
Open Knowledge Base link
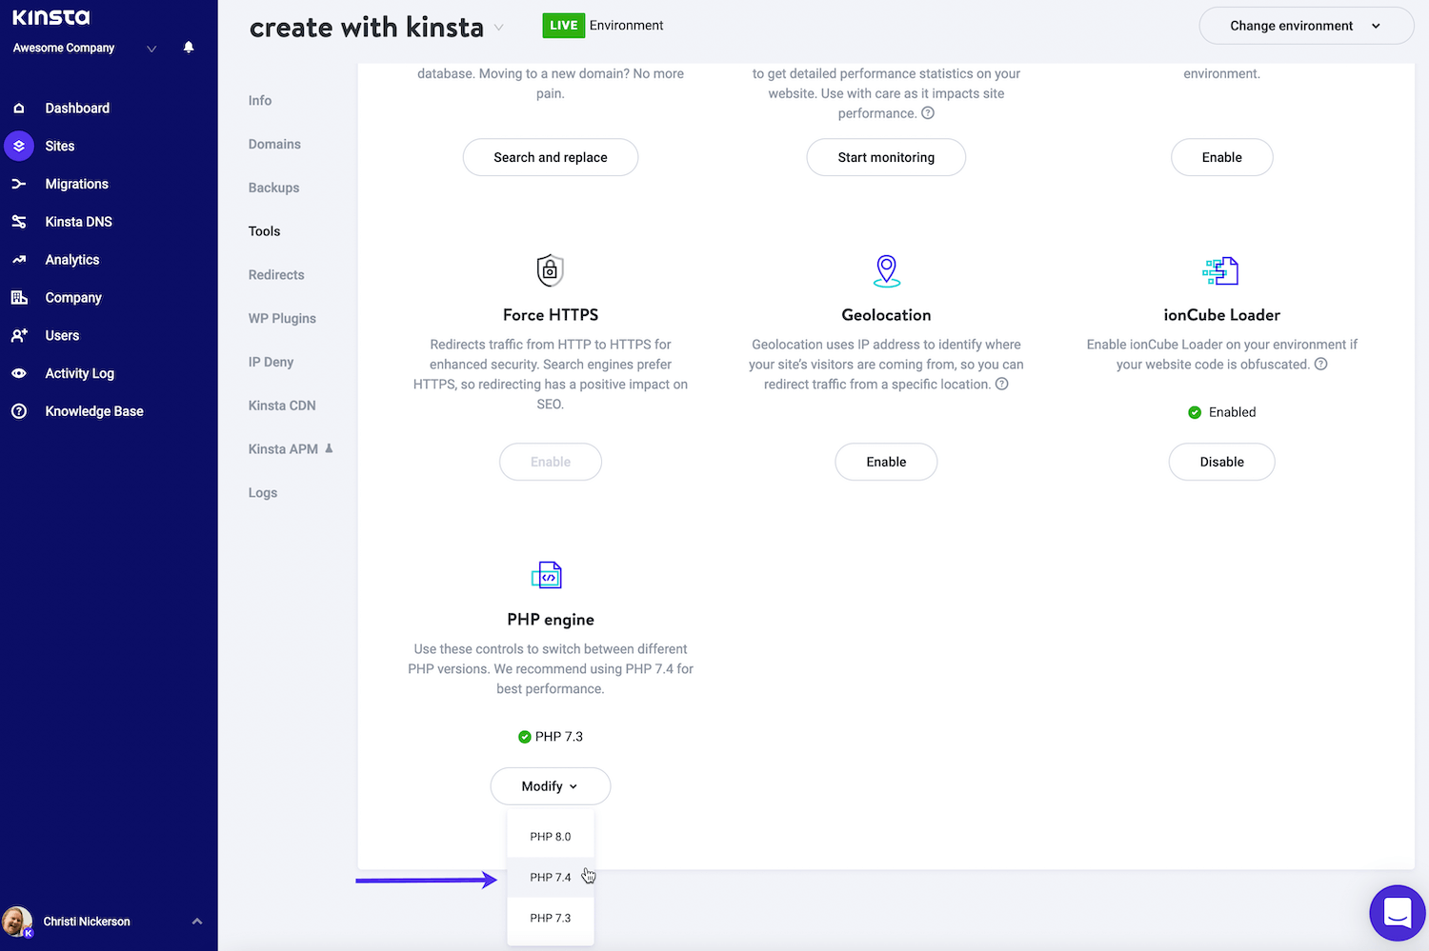[94, 411]
